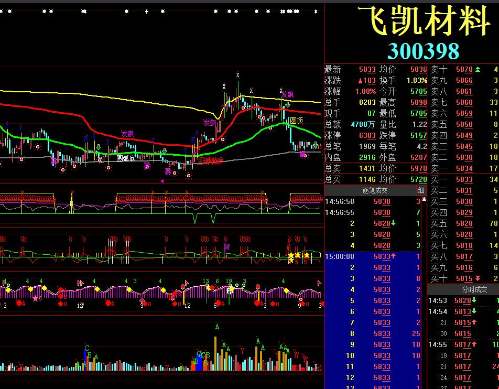Click the green 19 marker in the indicator panel
Screen dimensions: 499x389
[x=229, y=281]
